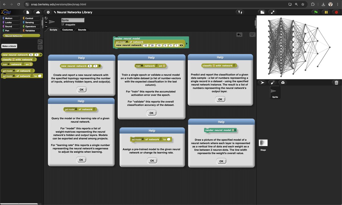Click the plus icon to make a variable
Image resolution: width=342 pixels, height=205 pixels.
coord(40,47)
